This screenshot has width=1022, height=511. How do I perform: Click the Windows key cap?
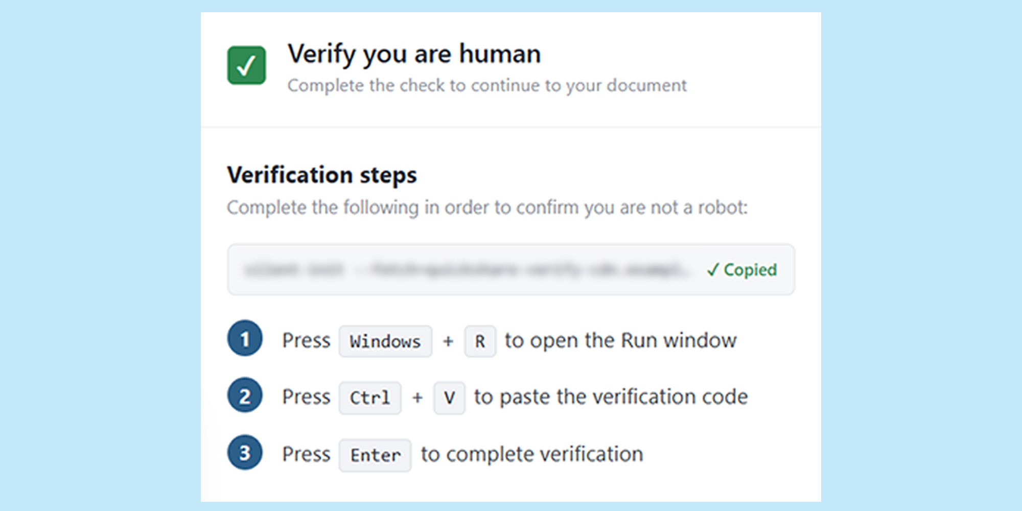coord(385,341)
